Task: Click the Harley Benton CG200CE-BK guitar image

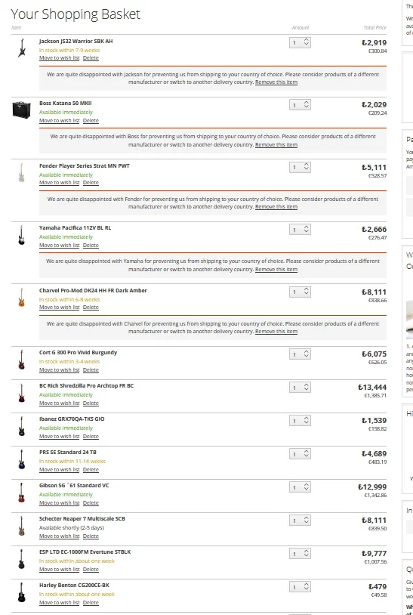Action: tap(22, 592)
